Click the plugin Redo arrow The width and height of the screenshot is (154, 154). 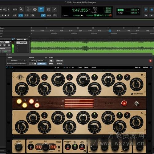[x=58, y=67]
